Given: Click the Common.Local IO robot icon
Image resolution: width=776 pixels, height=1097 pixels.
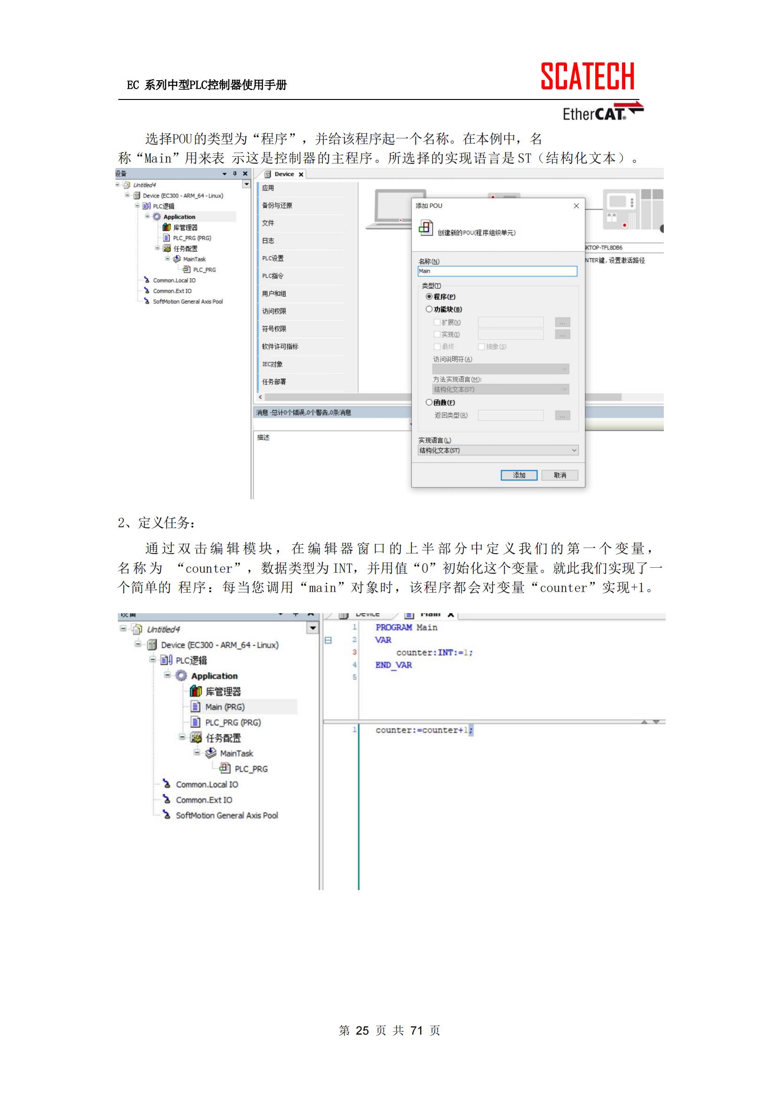Looking at the screenshot, I should tap(166, 784).
